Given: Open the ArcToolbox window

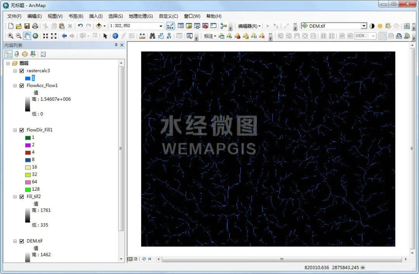Looking at the screenshot, I should pyautogui.click(x=205, y=26).
